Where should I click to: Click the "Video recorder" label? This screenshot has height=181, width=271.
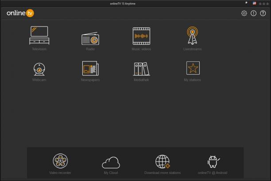click(60, 173)
